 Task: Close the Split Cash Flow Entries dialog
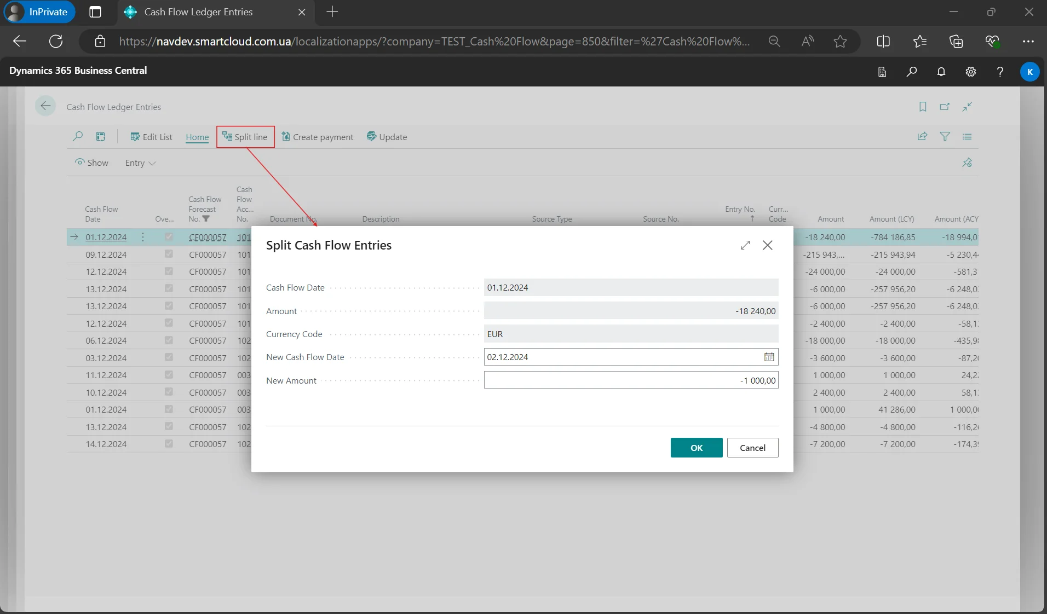[x=768, y=246]
